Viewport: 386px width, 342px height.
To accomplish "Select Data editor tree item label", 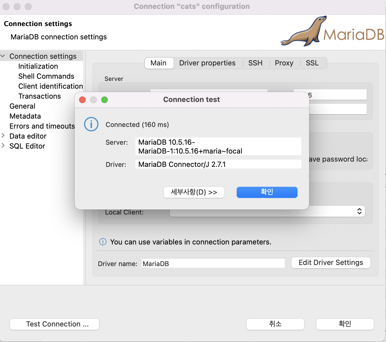I will [x=28, y=136].
